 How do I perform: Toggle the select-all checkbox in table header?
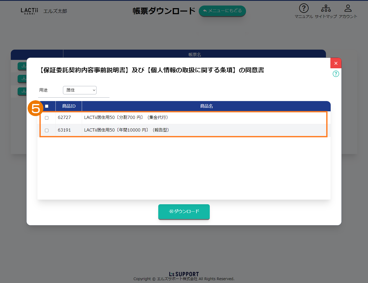(x=47, y=106)
